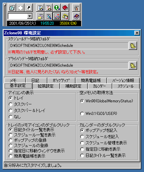This screenshot has height=172, width=144.
Task: Select スケジュールを記入 calendar option
Action: pos(99,137)
